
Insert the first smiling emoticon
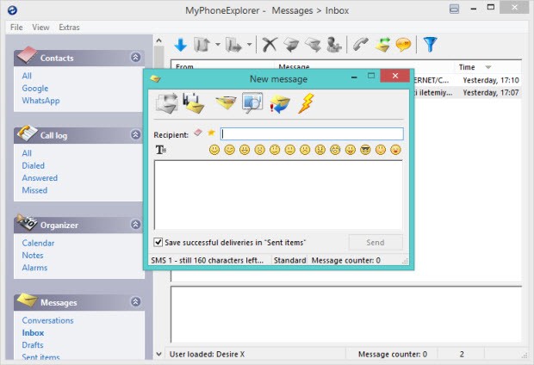[x=214, y=150]
